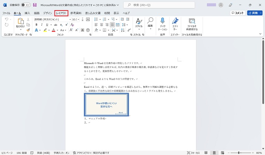Screen dimensions: 265x155
Task: Open the Design tab
Action: tap(48, 13)
